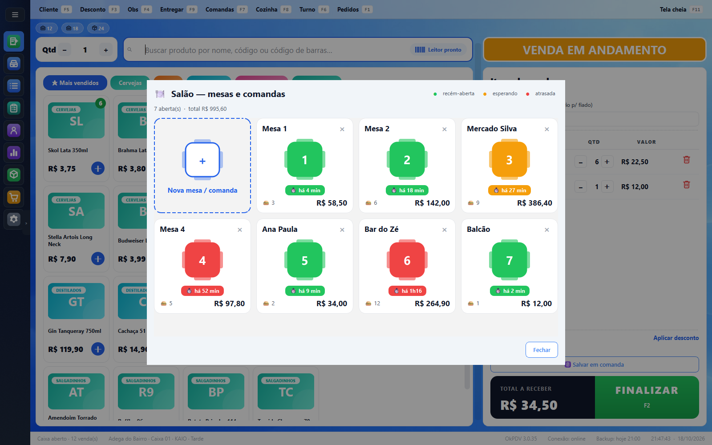The width and height of the screenshot is (712, 445).
Task: Open the reports bar chart sidebar icon
Action: point(14,153)
